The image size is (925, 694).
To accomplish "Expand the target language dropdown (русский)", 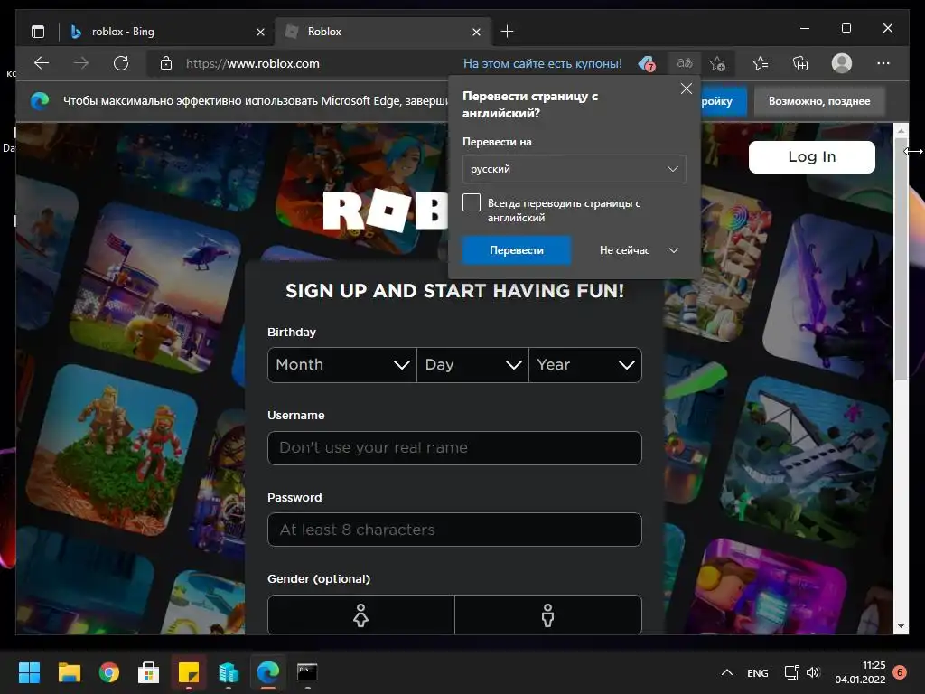I will coord(574,169).
